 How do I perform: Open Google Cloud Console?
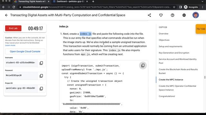click(25, 51)
